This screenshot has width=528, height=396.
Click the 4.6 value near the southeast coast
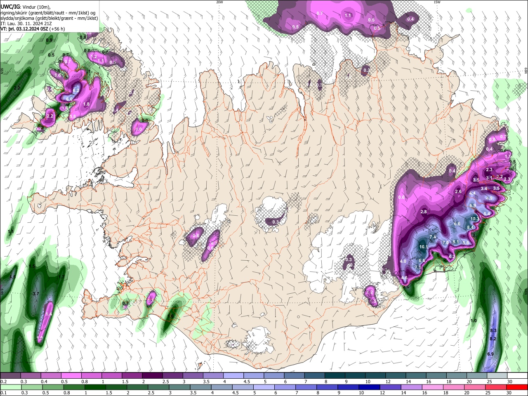tap(405, 278)
